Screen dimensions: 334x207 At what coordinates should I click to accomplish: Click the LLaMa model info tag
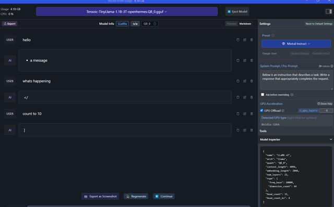click(x=122, y=24)
